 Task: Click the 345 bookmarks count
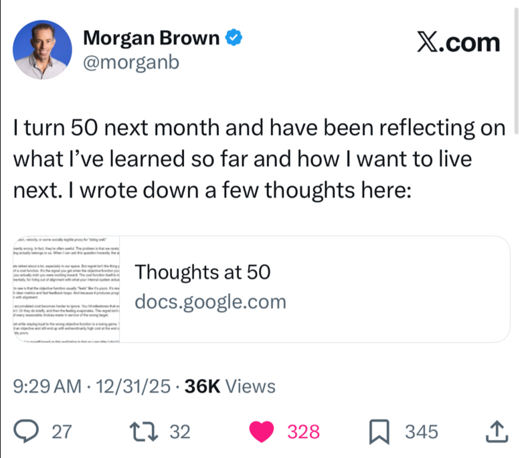(422, 432)
